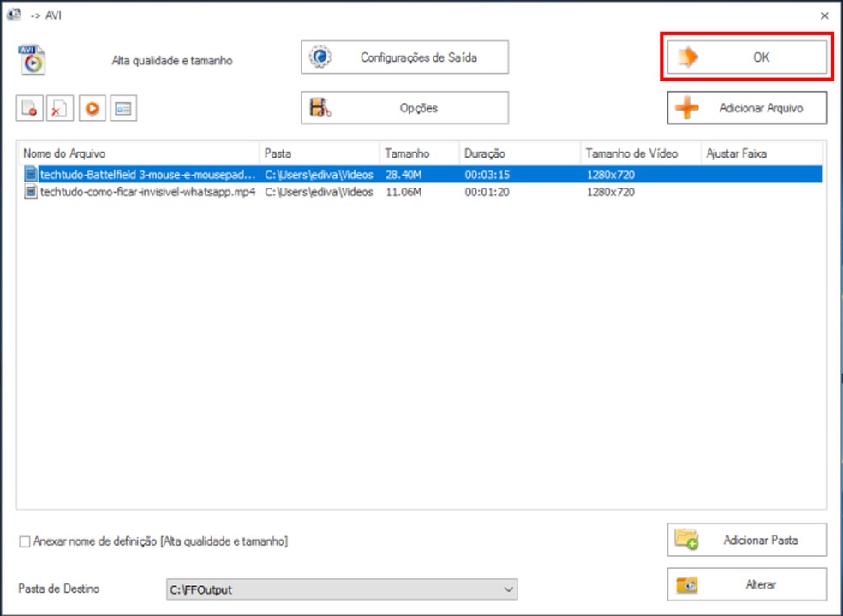Click the orange play preview icon
The height and width of the screenshot is (616, 843).
tap(93, 108)
